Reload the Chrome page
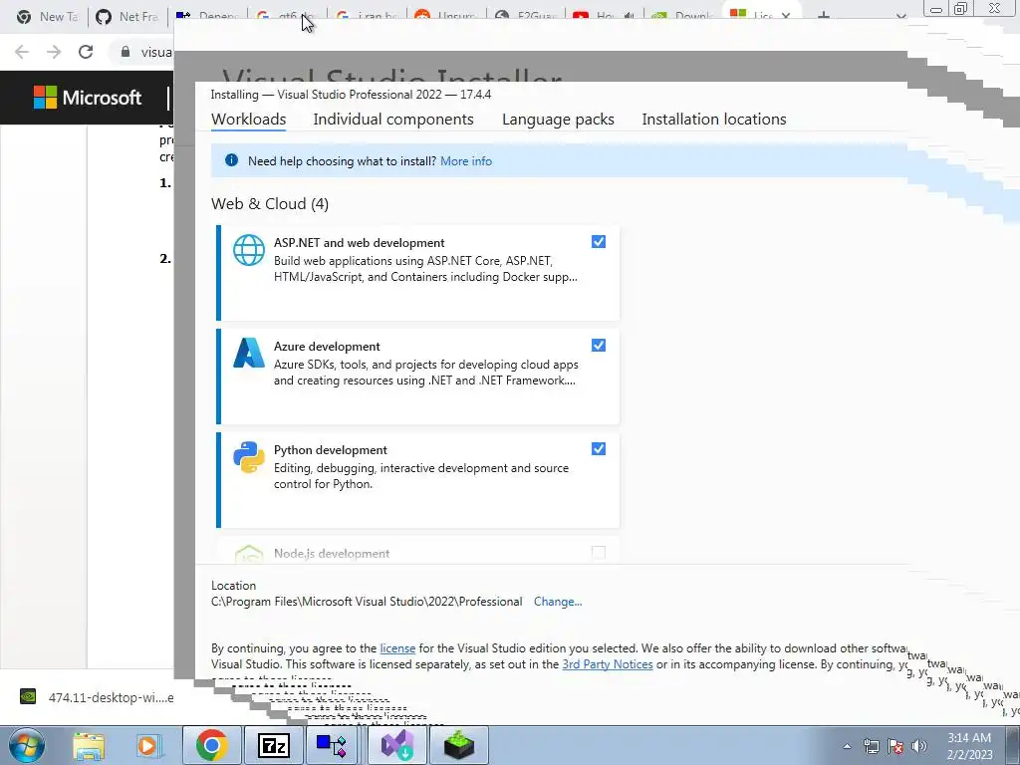This screenshot has width=1020, height=765. 86,52
